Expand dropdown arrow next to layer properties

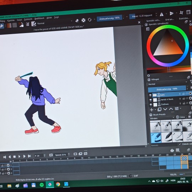180,108
